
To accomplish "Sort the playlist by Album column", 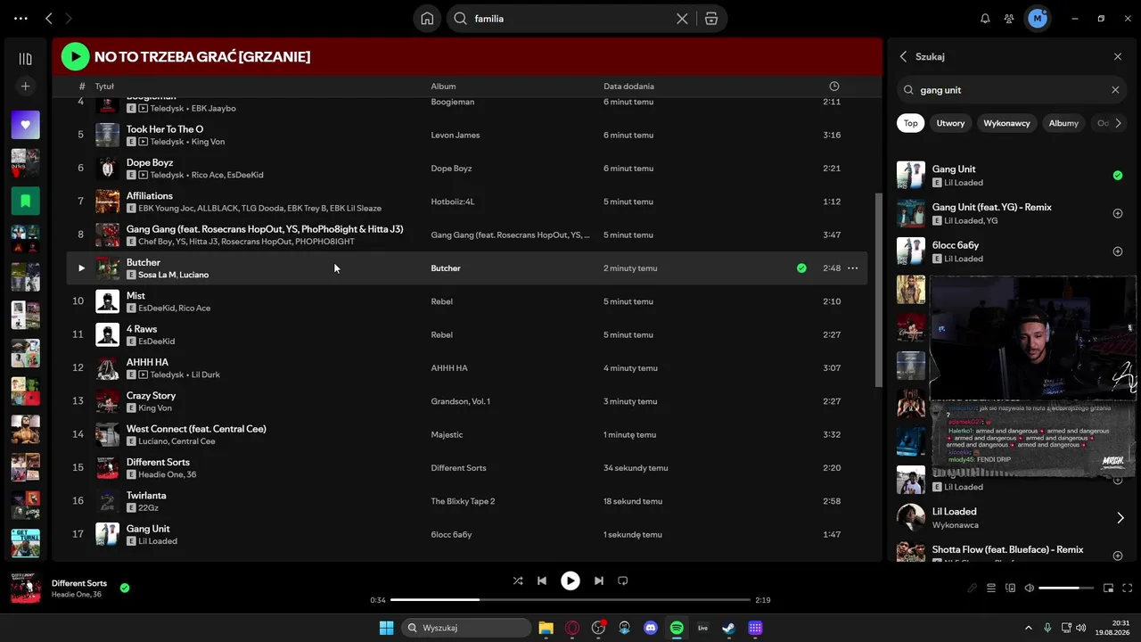I will pos(443,86).
